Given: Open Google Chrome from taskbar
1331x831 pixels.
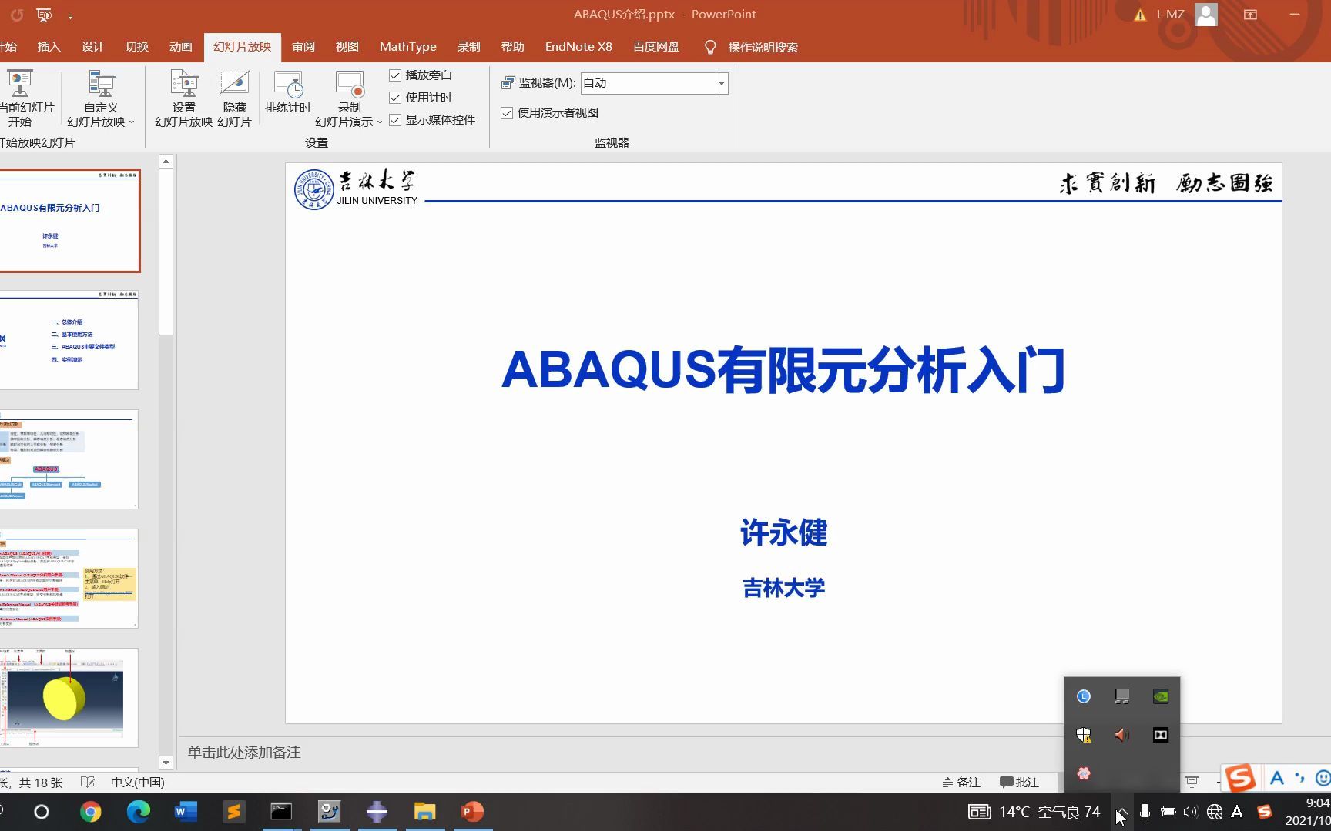Looking at the screenshot, I should pos(90,812).
